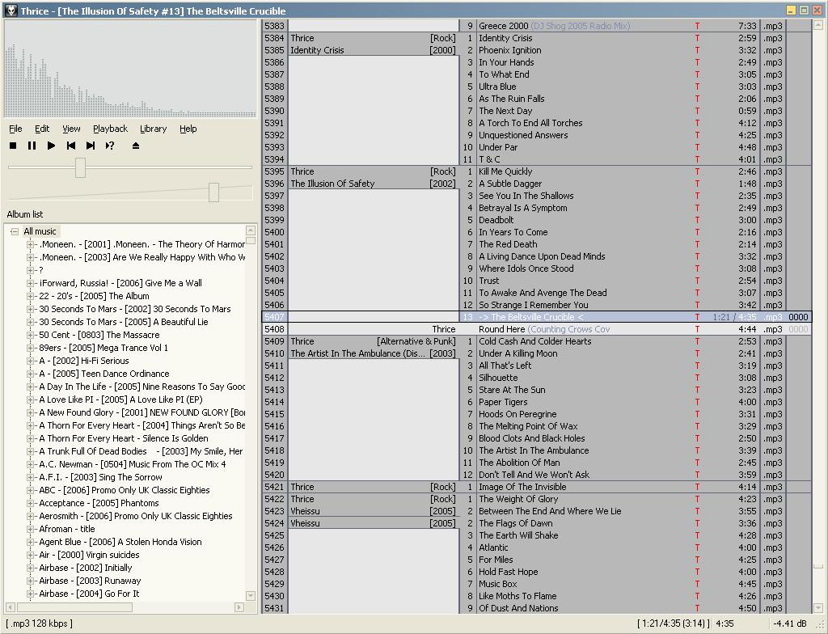Open the Playback menu
Viewport: 828px width, 634px height.
coord(110,129)
